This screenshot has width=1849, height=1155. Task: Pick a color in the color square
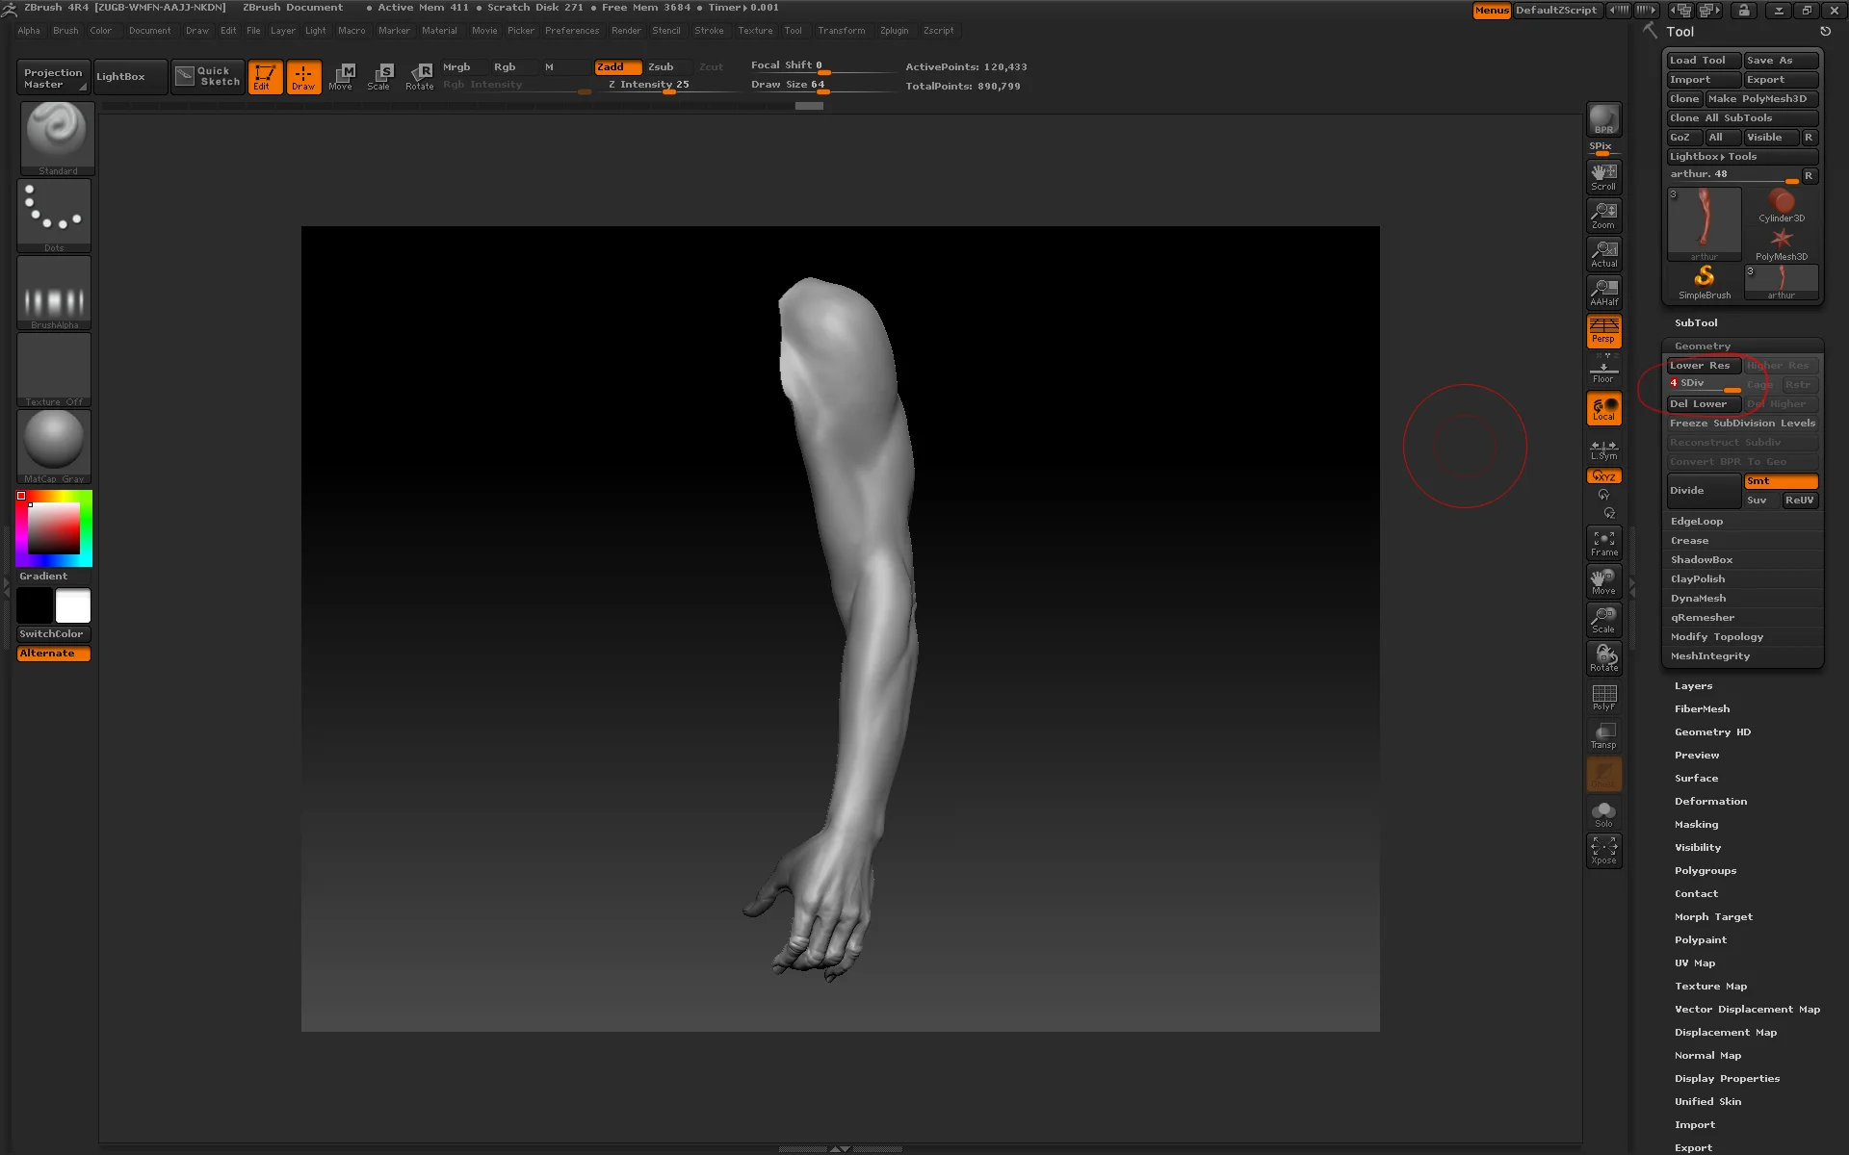point(53,527)
